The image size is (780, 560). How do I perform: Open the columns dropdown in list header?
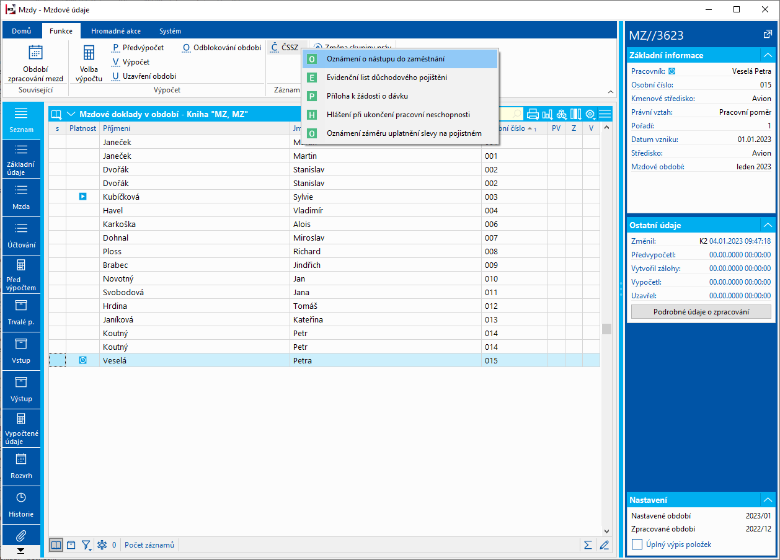click(576, 114)
